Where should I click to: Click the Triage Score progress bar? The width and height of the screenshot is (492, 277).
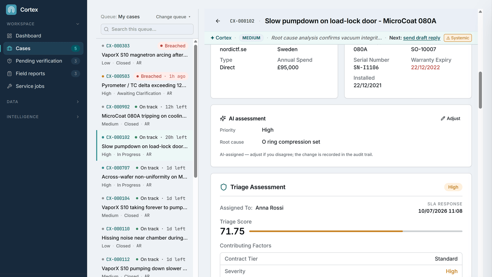tap(356, 231)
